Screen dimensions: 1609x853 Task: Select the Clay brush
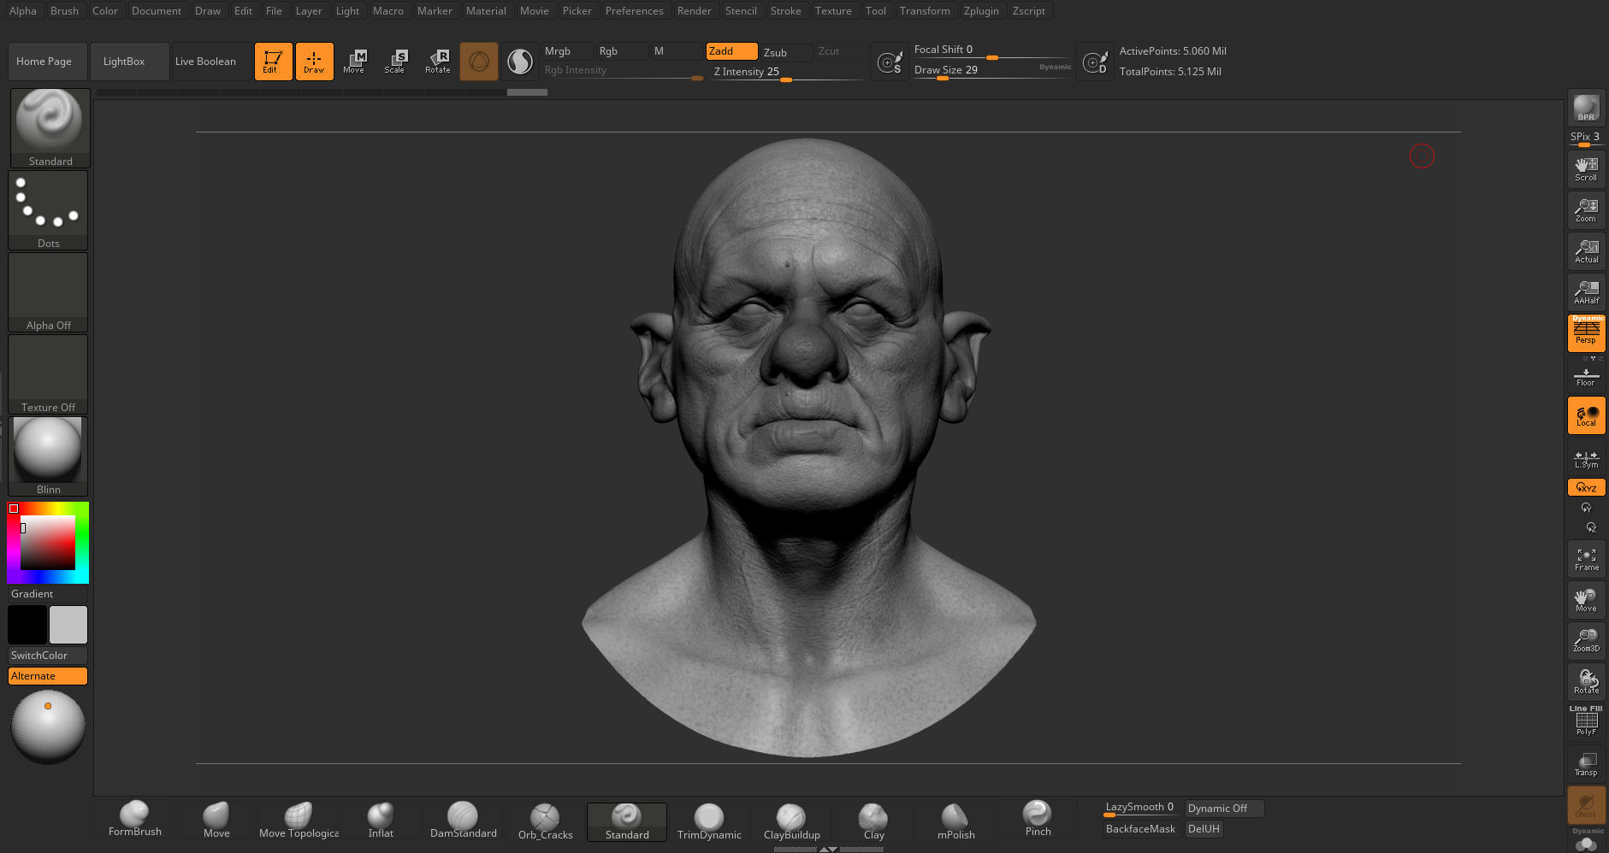873,821
